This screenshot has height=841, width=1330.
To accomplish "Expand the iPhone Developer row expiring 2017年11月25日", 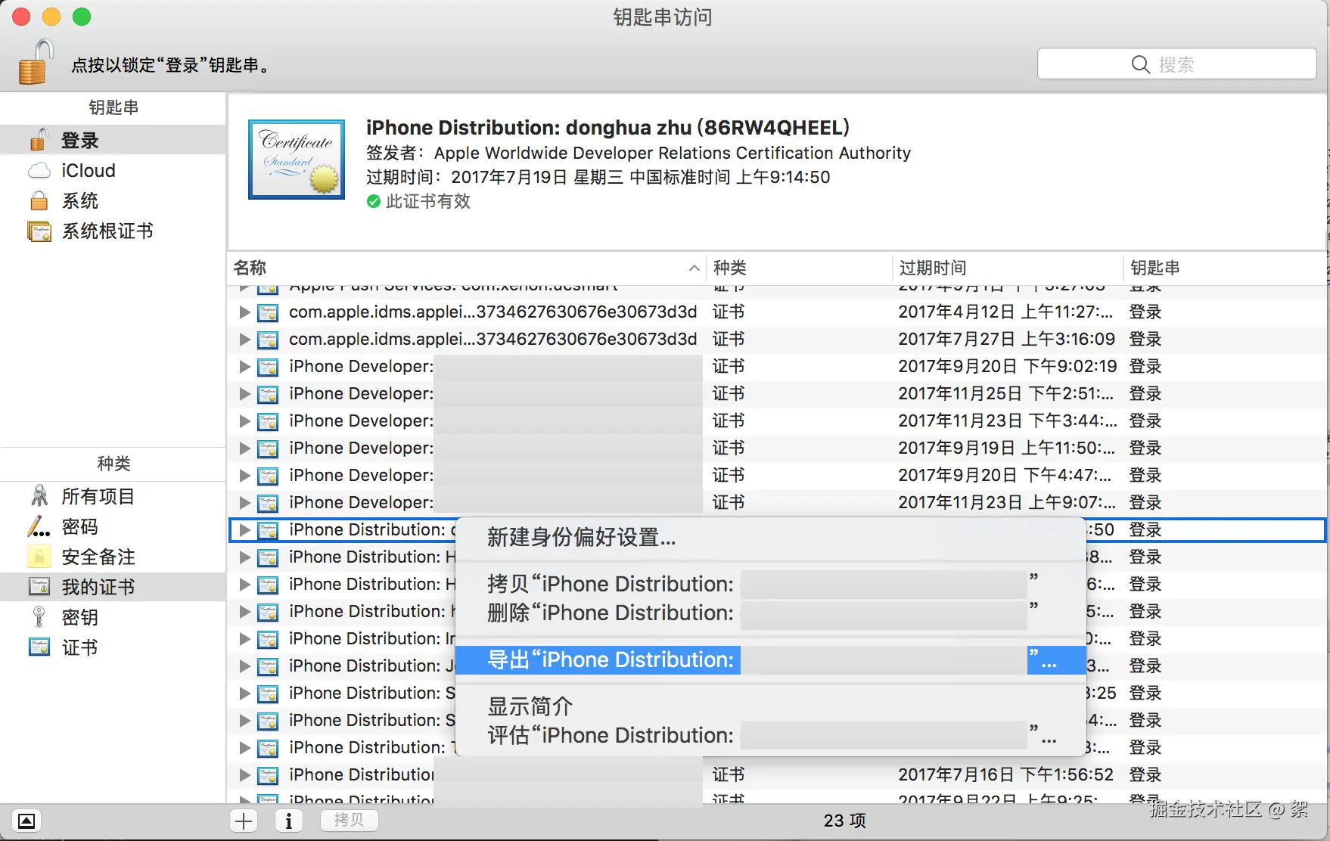I will click(244, 394).
